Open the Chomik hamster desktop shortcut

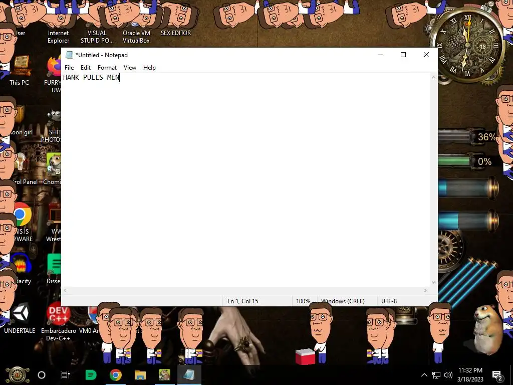click(53, 169)
